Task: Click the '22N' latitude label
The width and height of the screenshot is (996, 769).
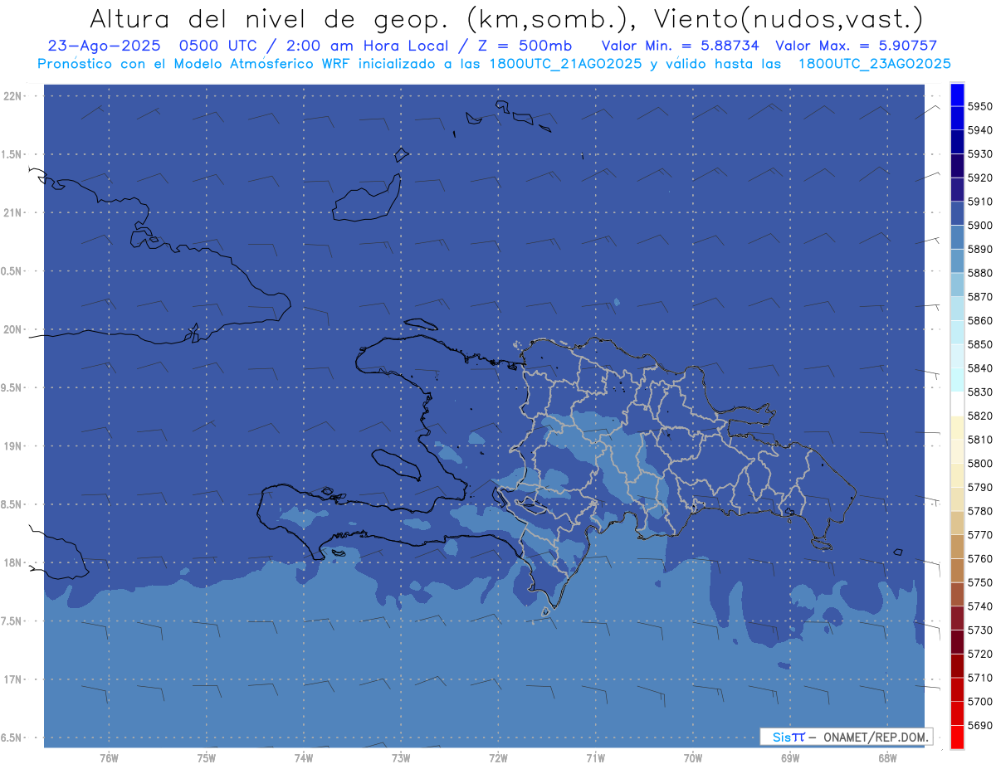Action: pos(14,95)
